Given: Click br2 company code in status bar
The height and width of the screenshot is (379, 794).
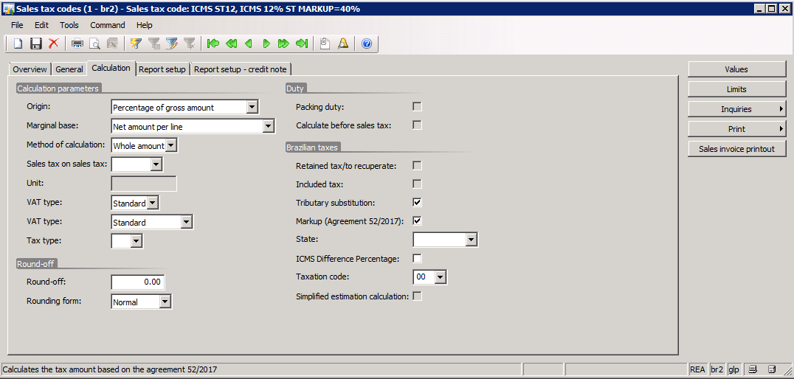Looking at the screenshot, I should [717, 369].
